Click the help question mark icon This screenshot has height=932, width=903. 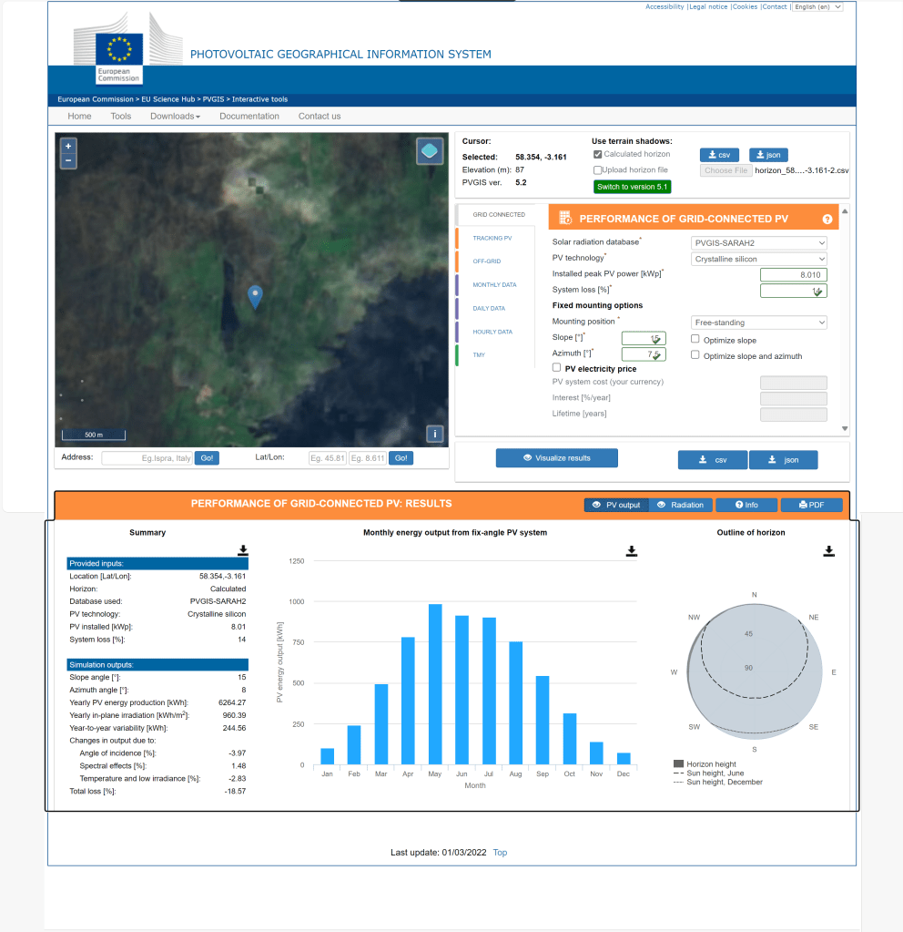[x=827, y=220]
